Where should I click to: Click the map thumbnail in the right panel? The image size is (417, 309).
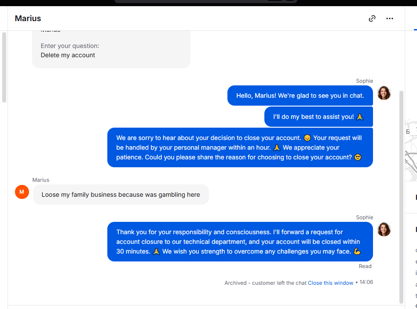(411, 151)
